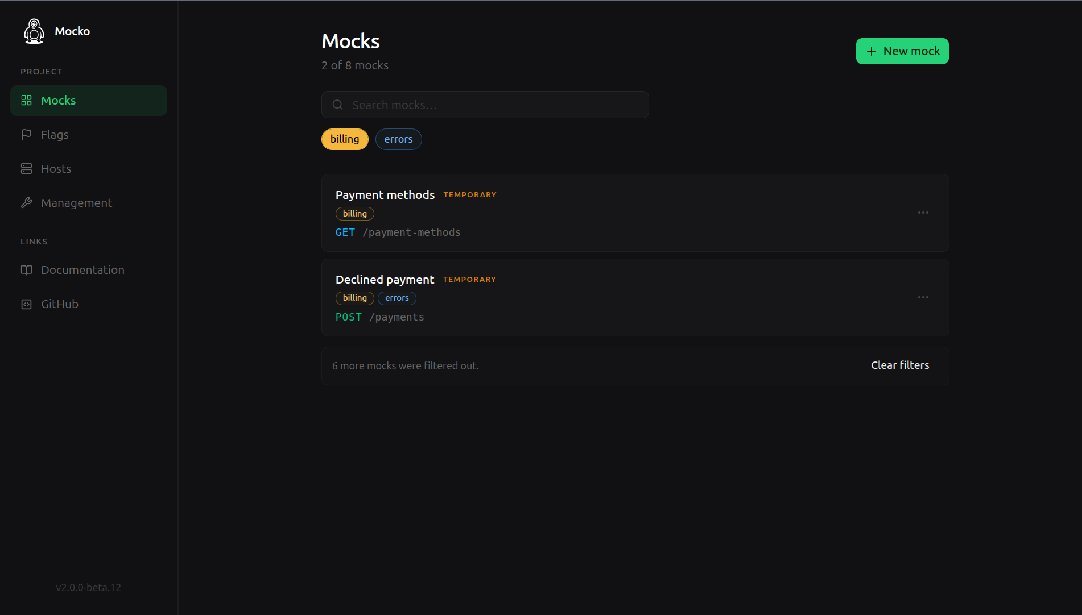Click the Flags flag icon
This screenshot has height=615, width=1082.
26,135
